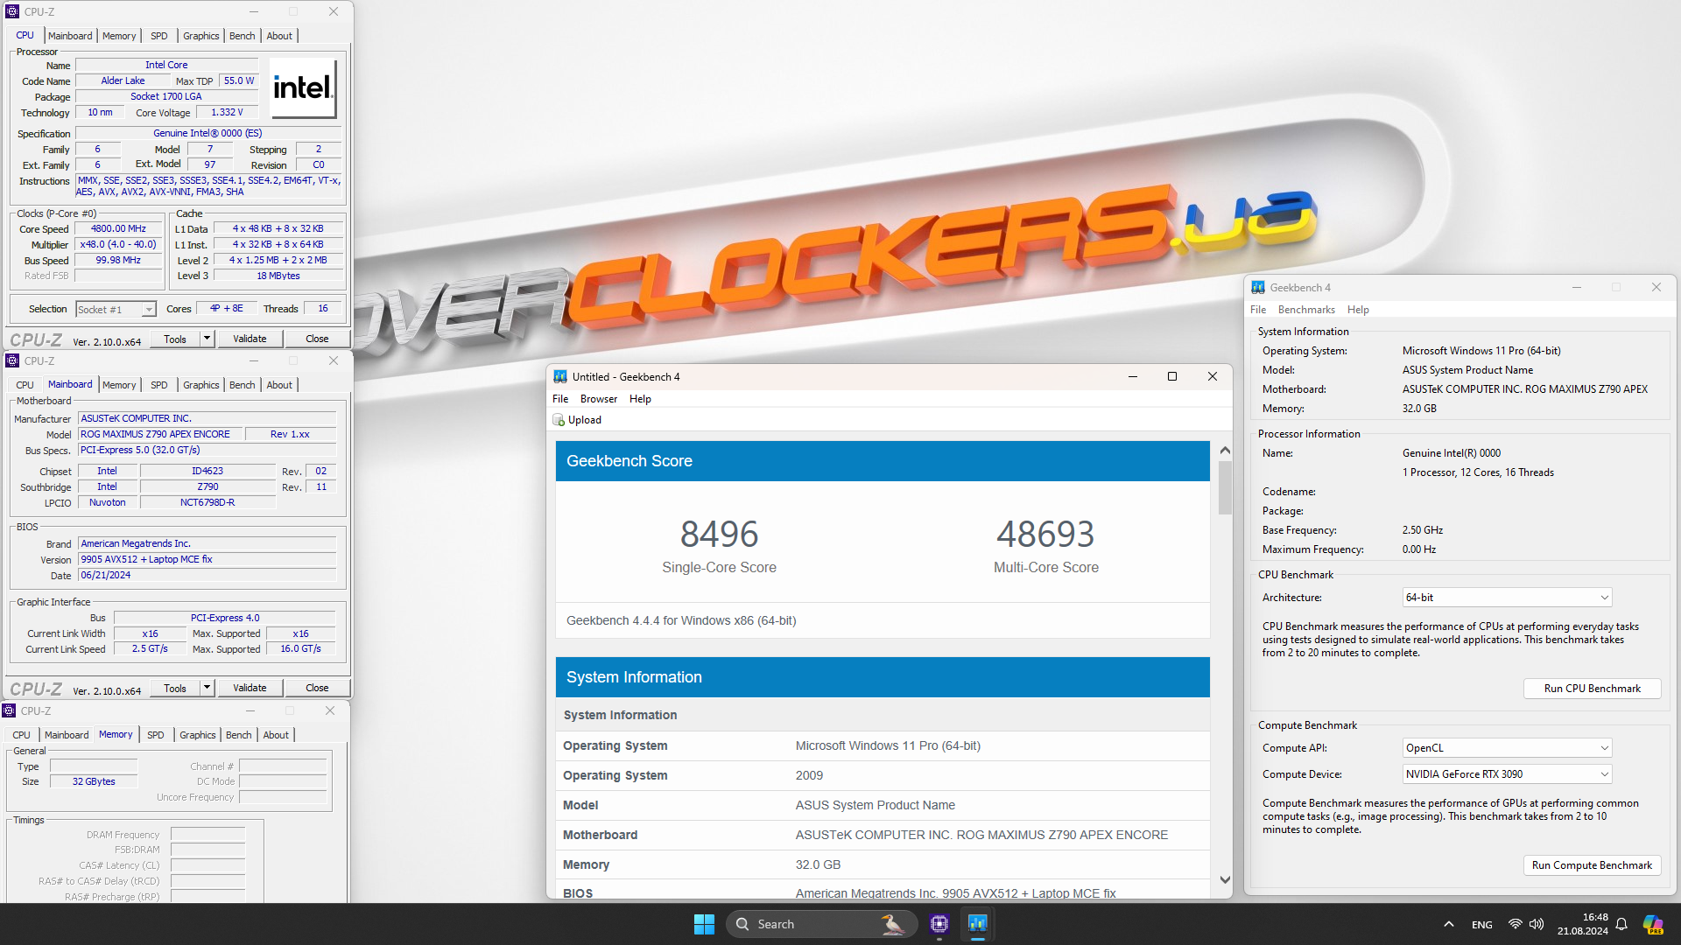This screenshot has width=1681, height=945.
Task: Click the ENG language indicator
Action: click(x=1482, y=924)
